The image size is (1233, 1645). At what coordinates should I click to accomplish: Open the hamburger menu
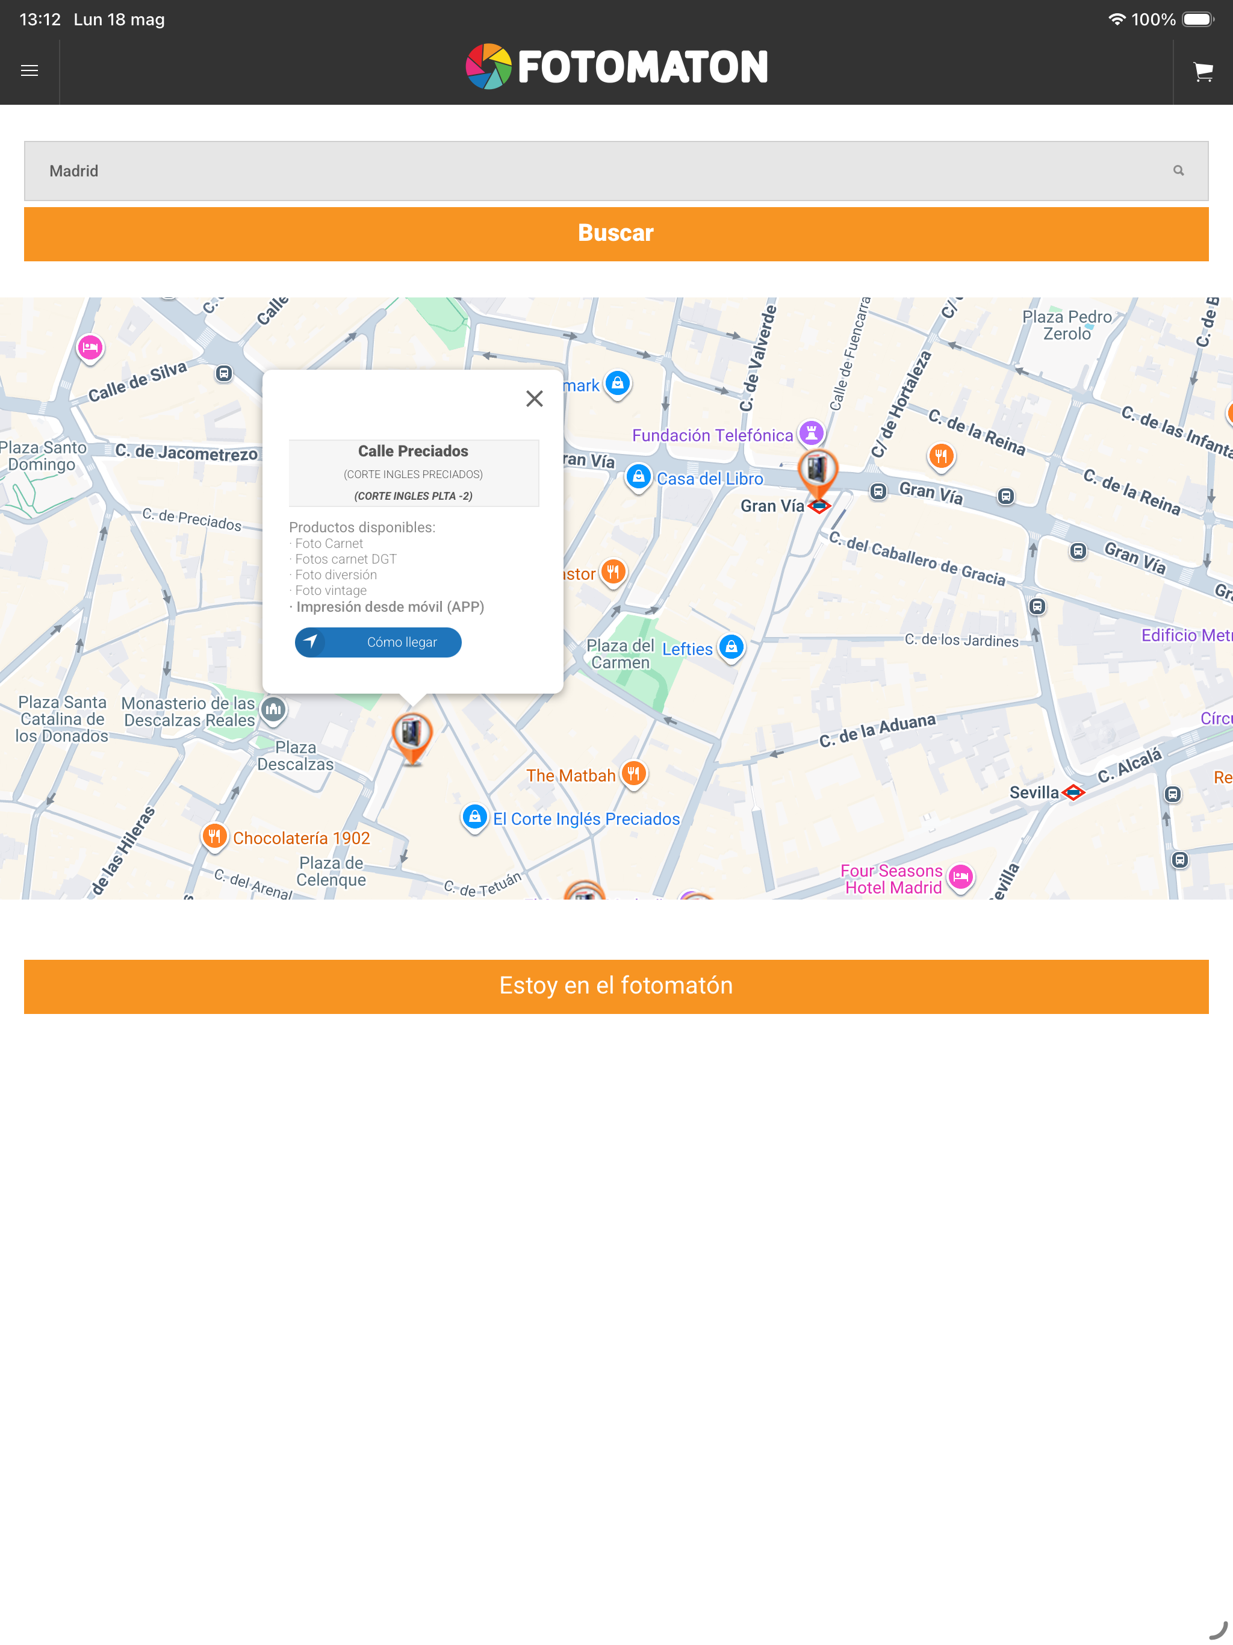coord(30,70)
